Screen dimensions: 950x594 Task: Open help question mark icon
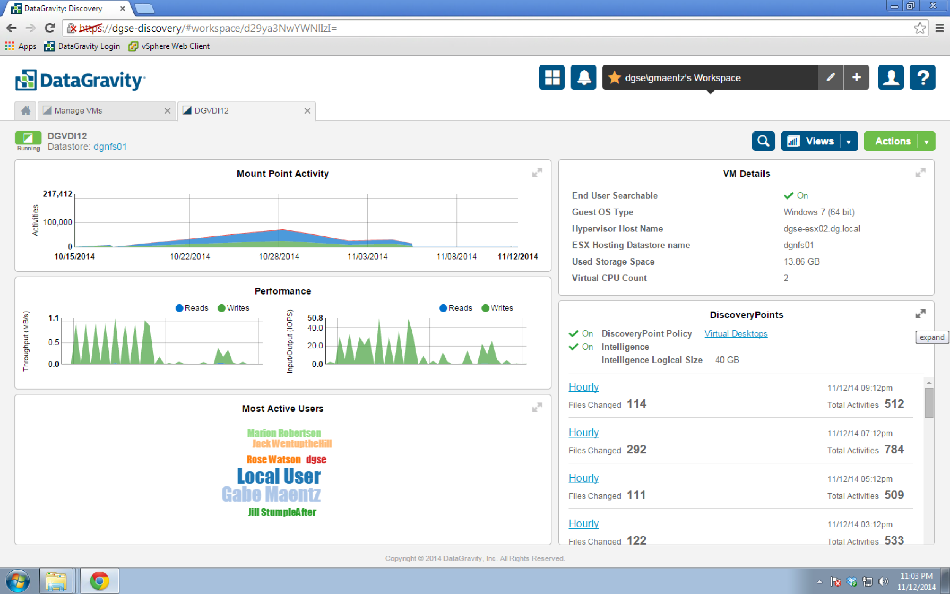pyautogui.click(x=923, y=78)
